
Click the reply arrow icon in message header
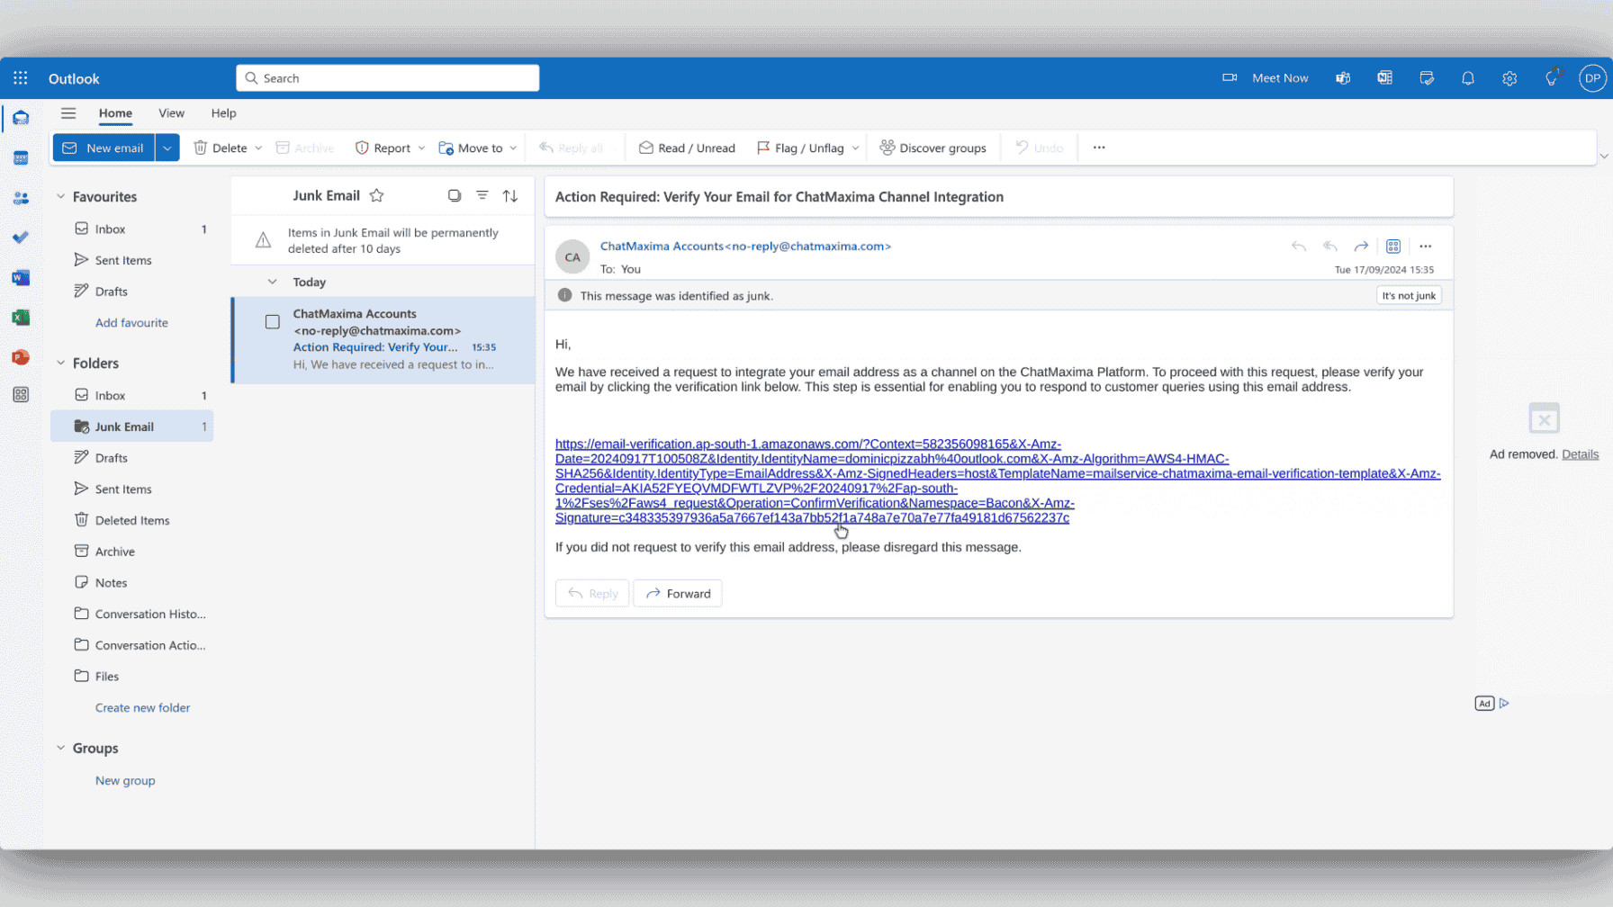pyautogui.click(x=1298, y=246)
